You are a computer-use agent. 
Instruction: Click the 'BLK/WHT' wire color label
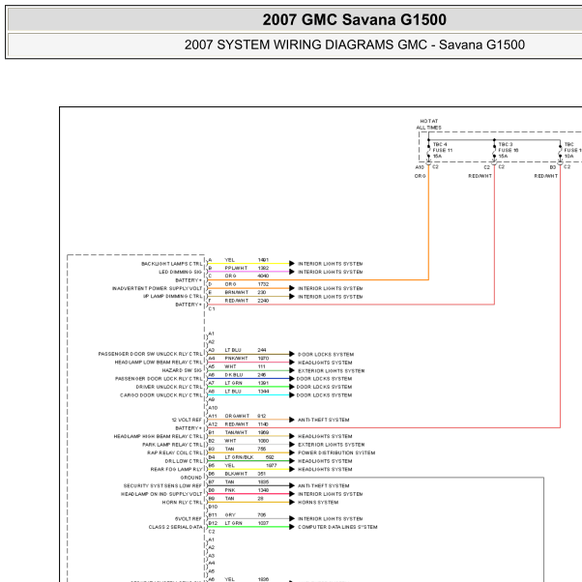tap(236, 474)
